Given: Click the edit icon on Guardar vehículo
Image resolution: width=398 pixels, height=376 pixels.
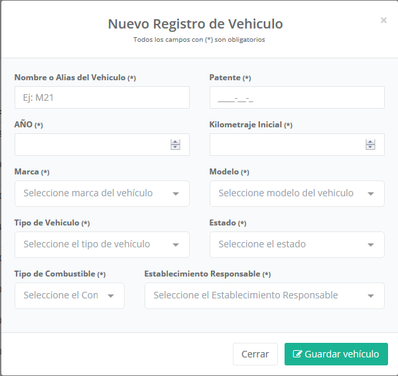Looking at the screenshot, I should (297, 354).
